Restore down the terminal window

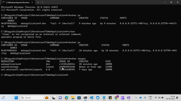pyautogui.click(x=171, y=2)
